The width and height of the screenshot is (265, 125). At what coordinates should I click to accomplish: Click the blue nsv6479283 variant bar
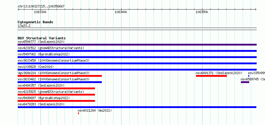pos(137,107)
